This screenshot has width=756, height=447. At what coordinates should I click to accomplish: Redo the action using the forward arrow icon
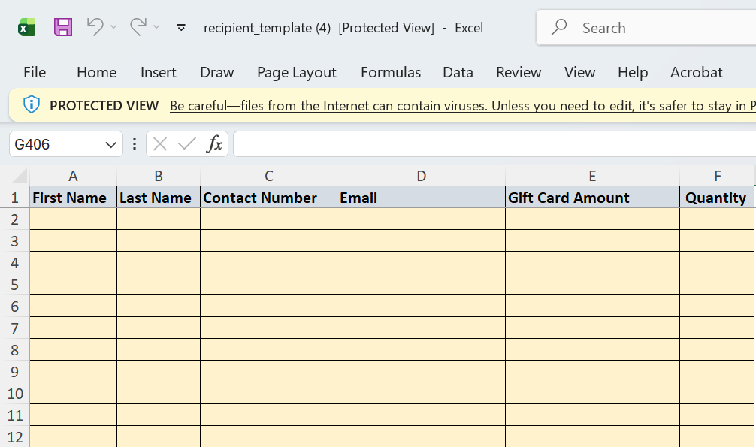(x=138, y=26)
